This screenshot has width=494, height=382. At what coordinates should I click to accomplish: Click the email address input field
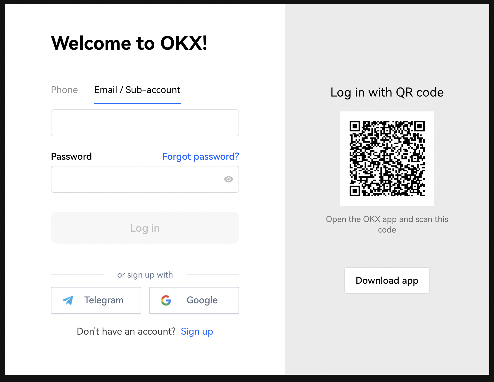[145, 123]
